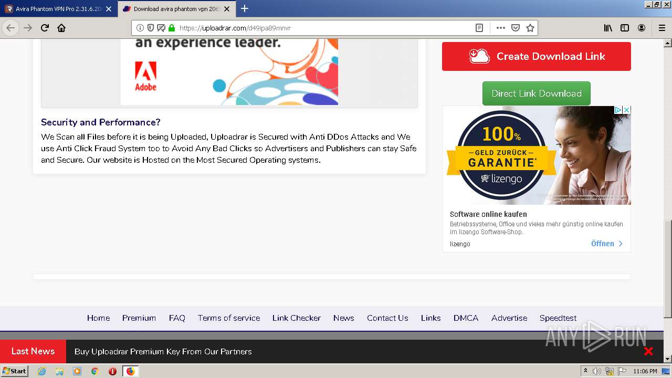Image resolution: width=672 pixels, height=378 pixels.
Task: Open Opera browser from taskbar
Action: click(x=112, y=371)
